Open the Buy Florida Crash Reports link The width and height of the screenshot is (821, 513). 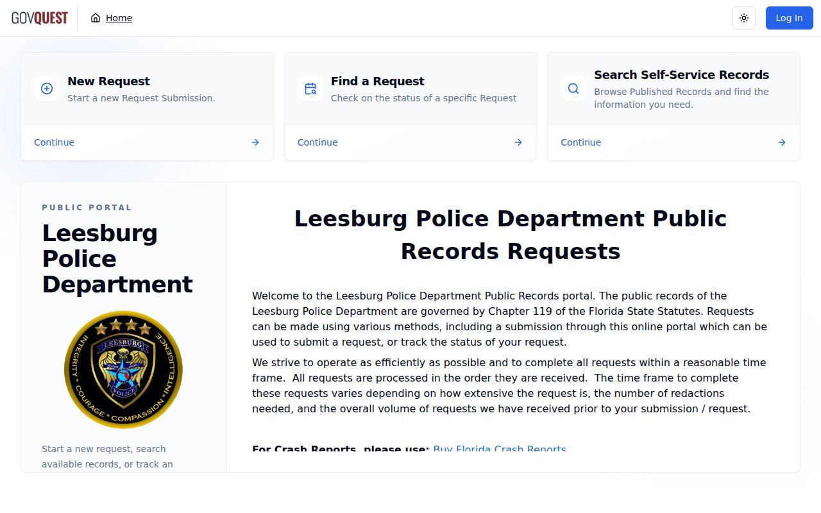(500, 448)
